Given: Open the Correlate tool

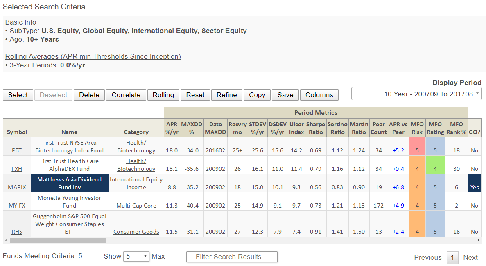Looking at the screenshot, I should 126,95.
